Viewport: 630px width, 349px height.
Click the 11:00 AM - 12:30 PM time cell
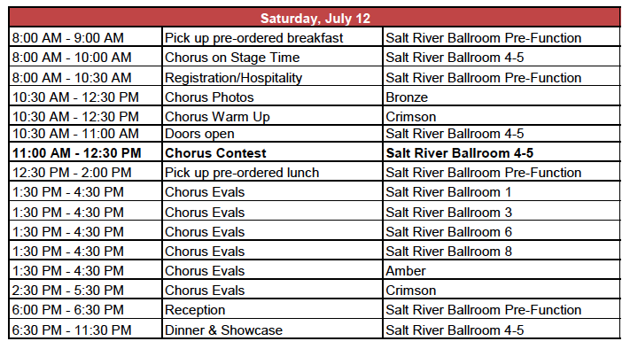click(85, 152)
